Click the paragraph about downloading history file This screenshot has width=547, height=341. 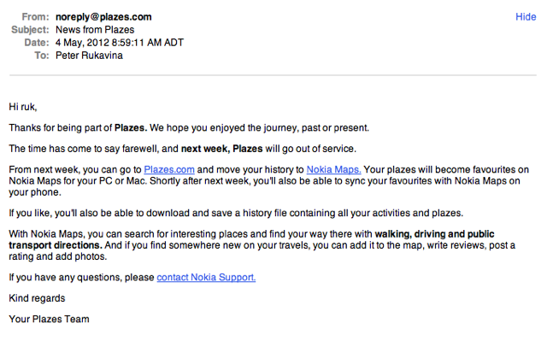236,213
